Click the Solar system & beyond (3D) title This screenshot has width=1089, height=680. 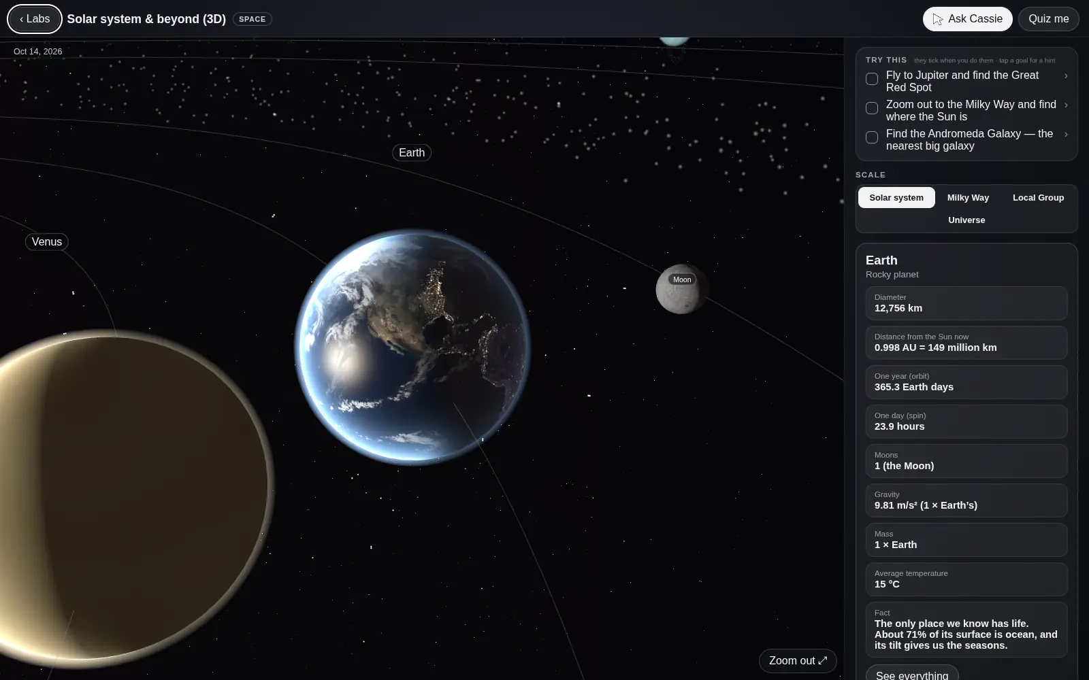point(146,19)
